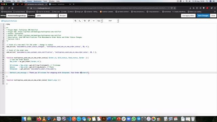Viewport: 217px width, 122px height.
Task: Open Terminal from the dock
Action: pyautogui.click(x=34, y=119)
